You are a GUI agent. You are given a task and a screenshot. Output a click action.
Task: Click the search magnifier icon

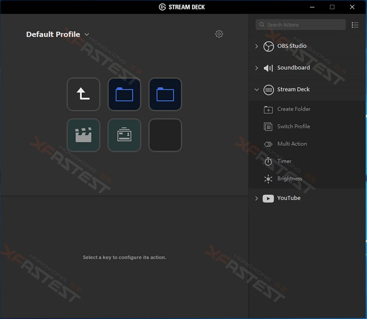click(262, 25)
